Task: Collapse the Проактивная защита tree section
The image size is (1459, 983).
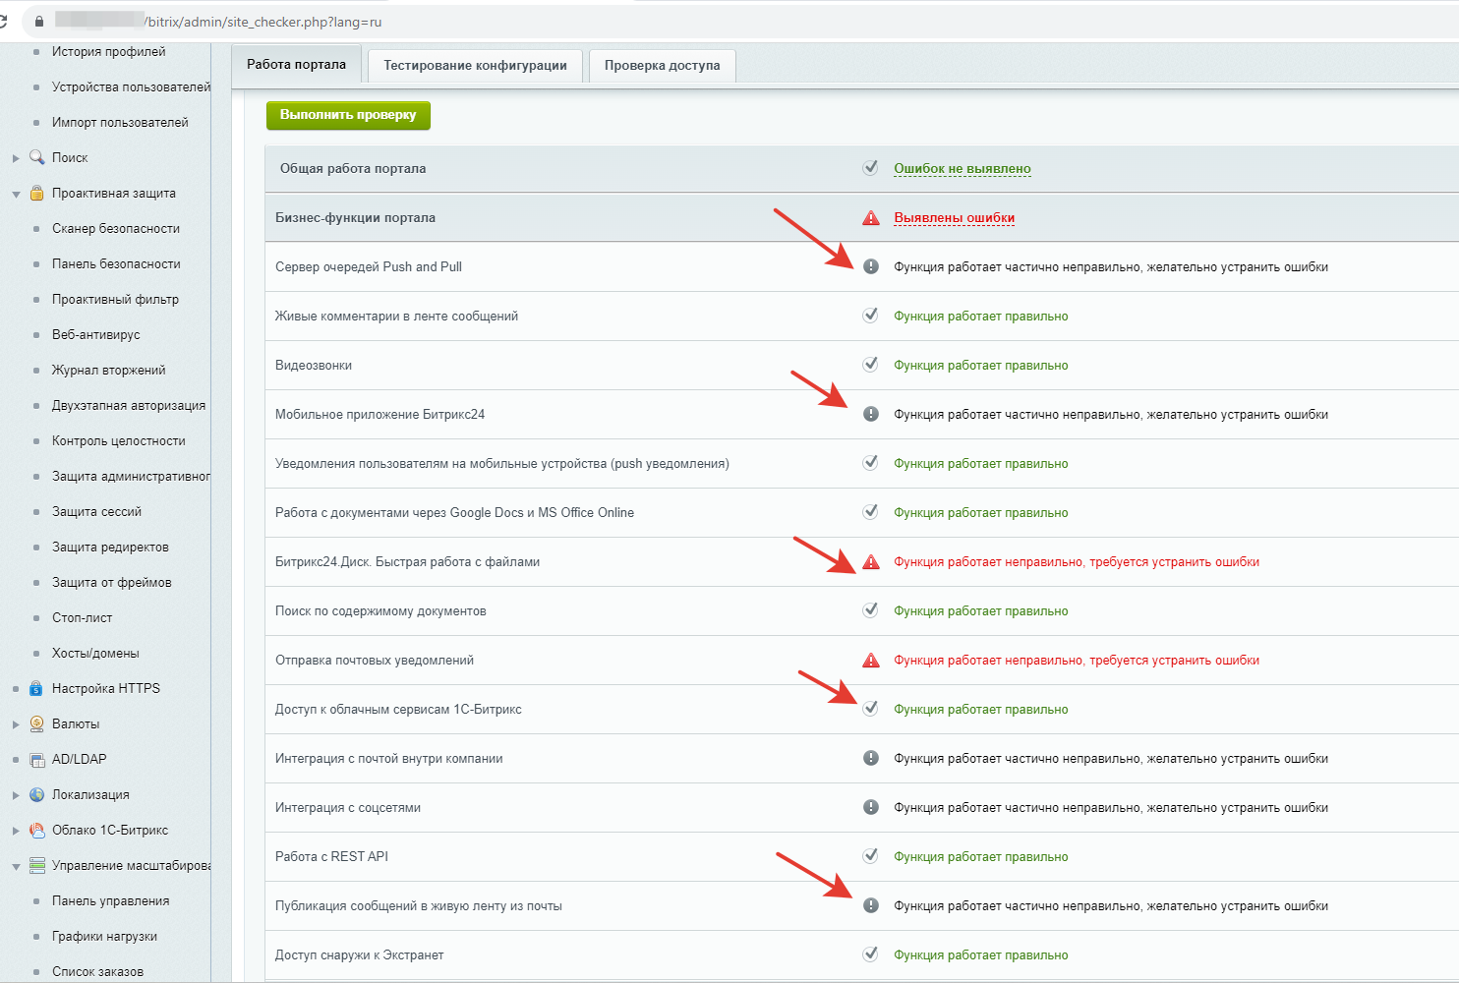Action: (x=16, y=194)
